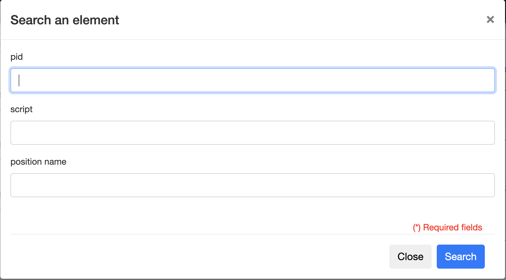Click the pid input field

click(252, 80)
